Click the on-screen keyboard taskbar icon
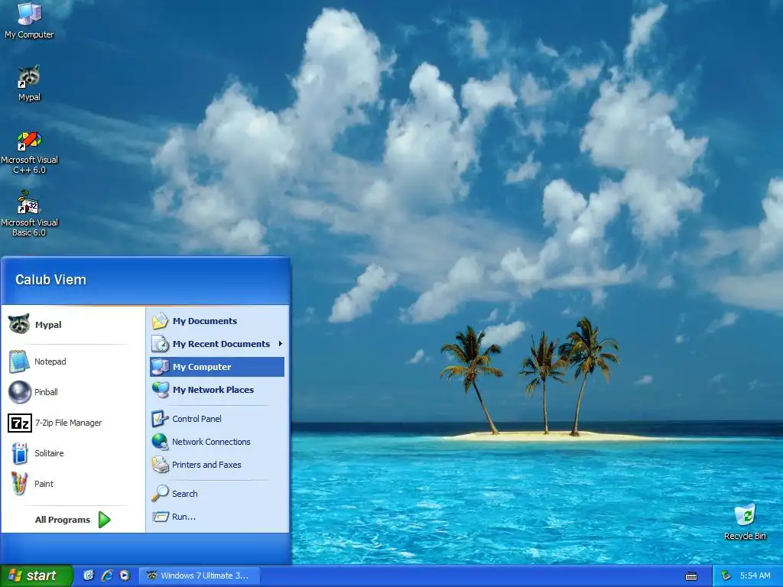 [x=691, y=576]
